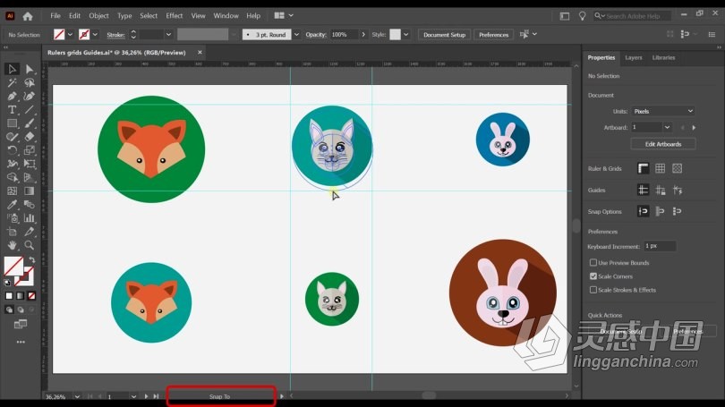725x407 pixels.
Task: Select the Paintbrush tool
Action: point(30,123)
